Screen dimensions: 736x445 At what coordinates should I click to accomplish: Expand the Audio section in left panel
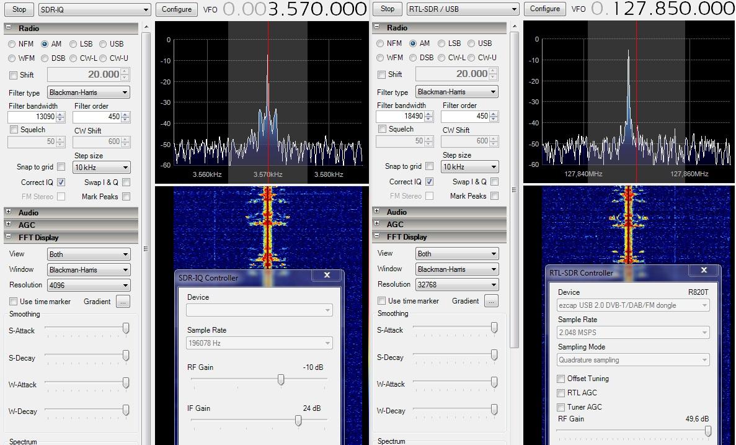(9, 212)
